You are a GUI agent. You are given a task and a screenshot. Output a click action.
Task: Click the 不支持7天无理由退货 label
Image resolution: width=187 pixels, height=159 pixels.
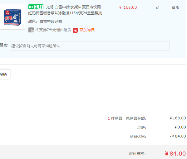(53, 30)
